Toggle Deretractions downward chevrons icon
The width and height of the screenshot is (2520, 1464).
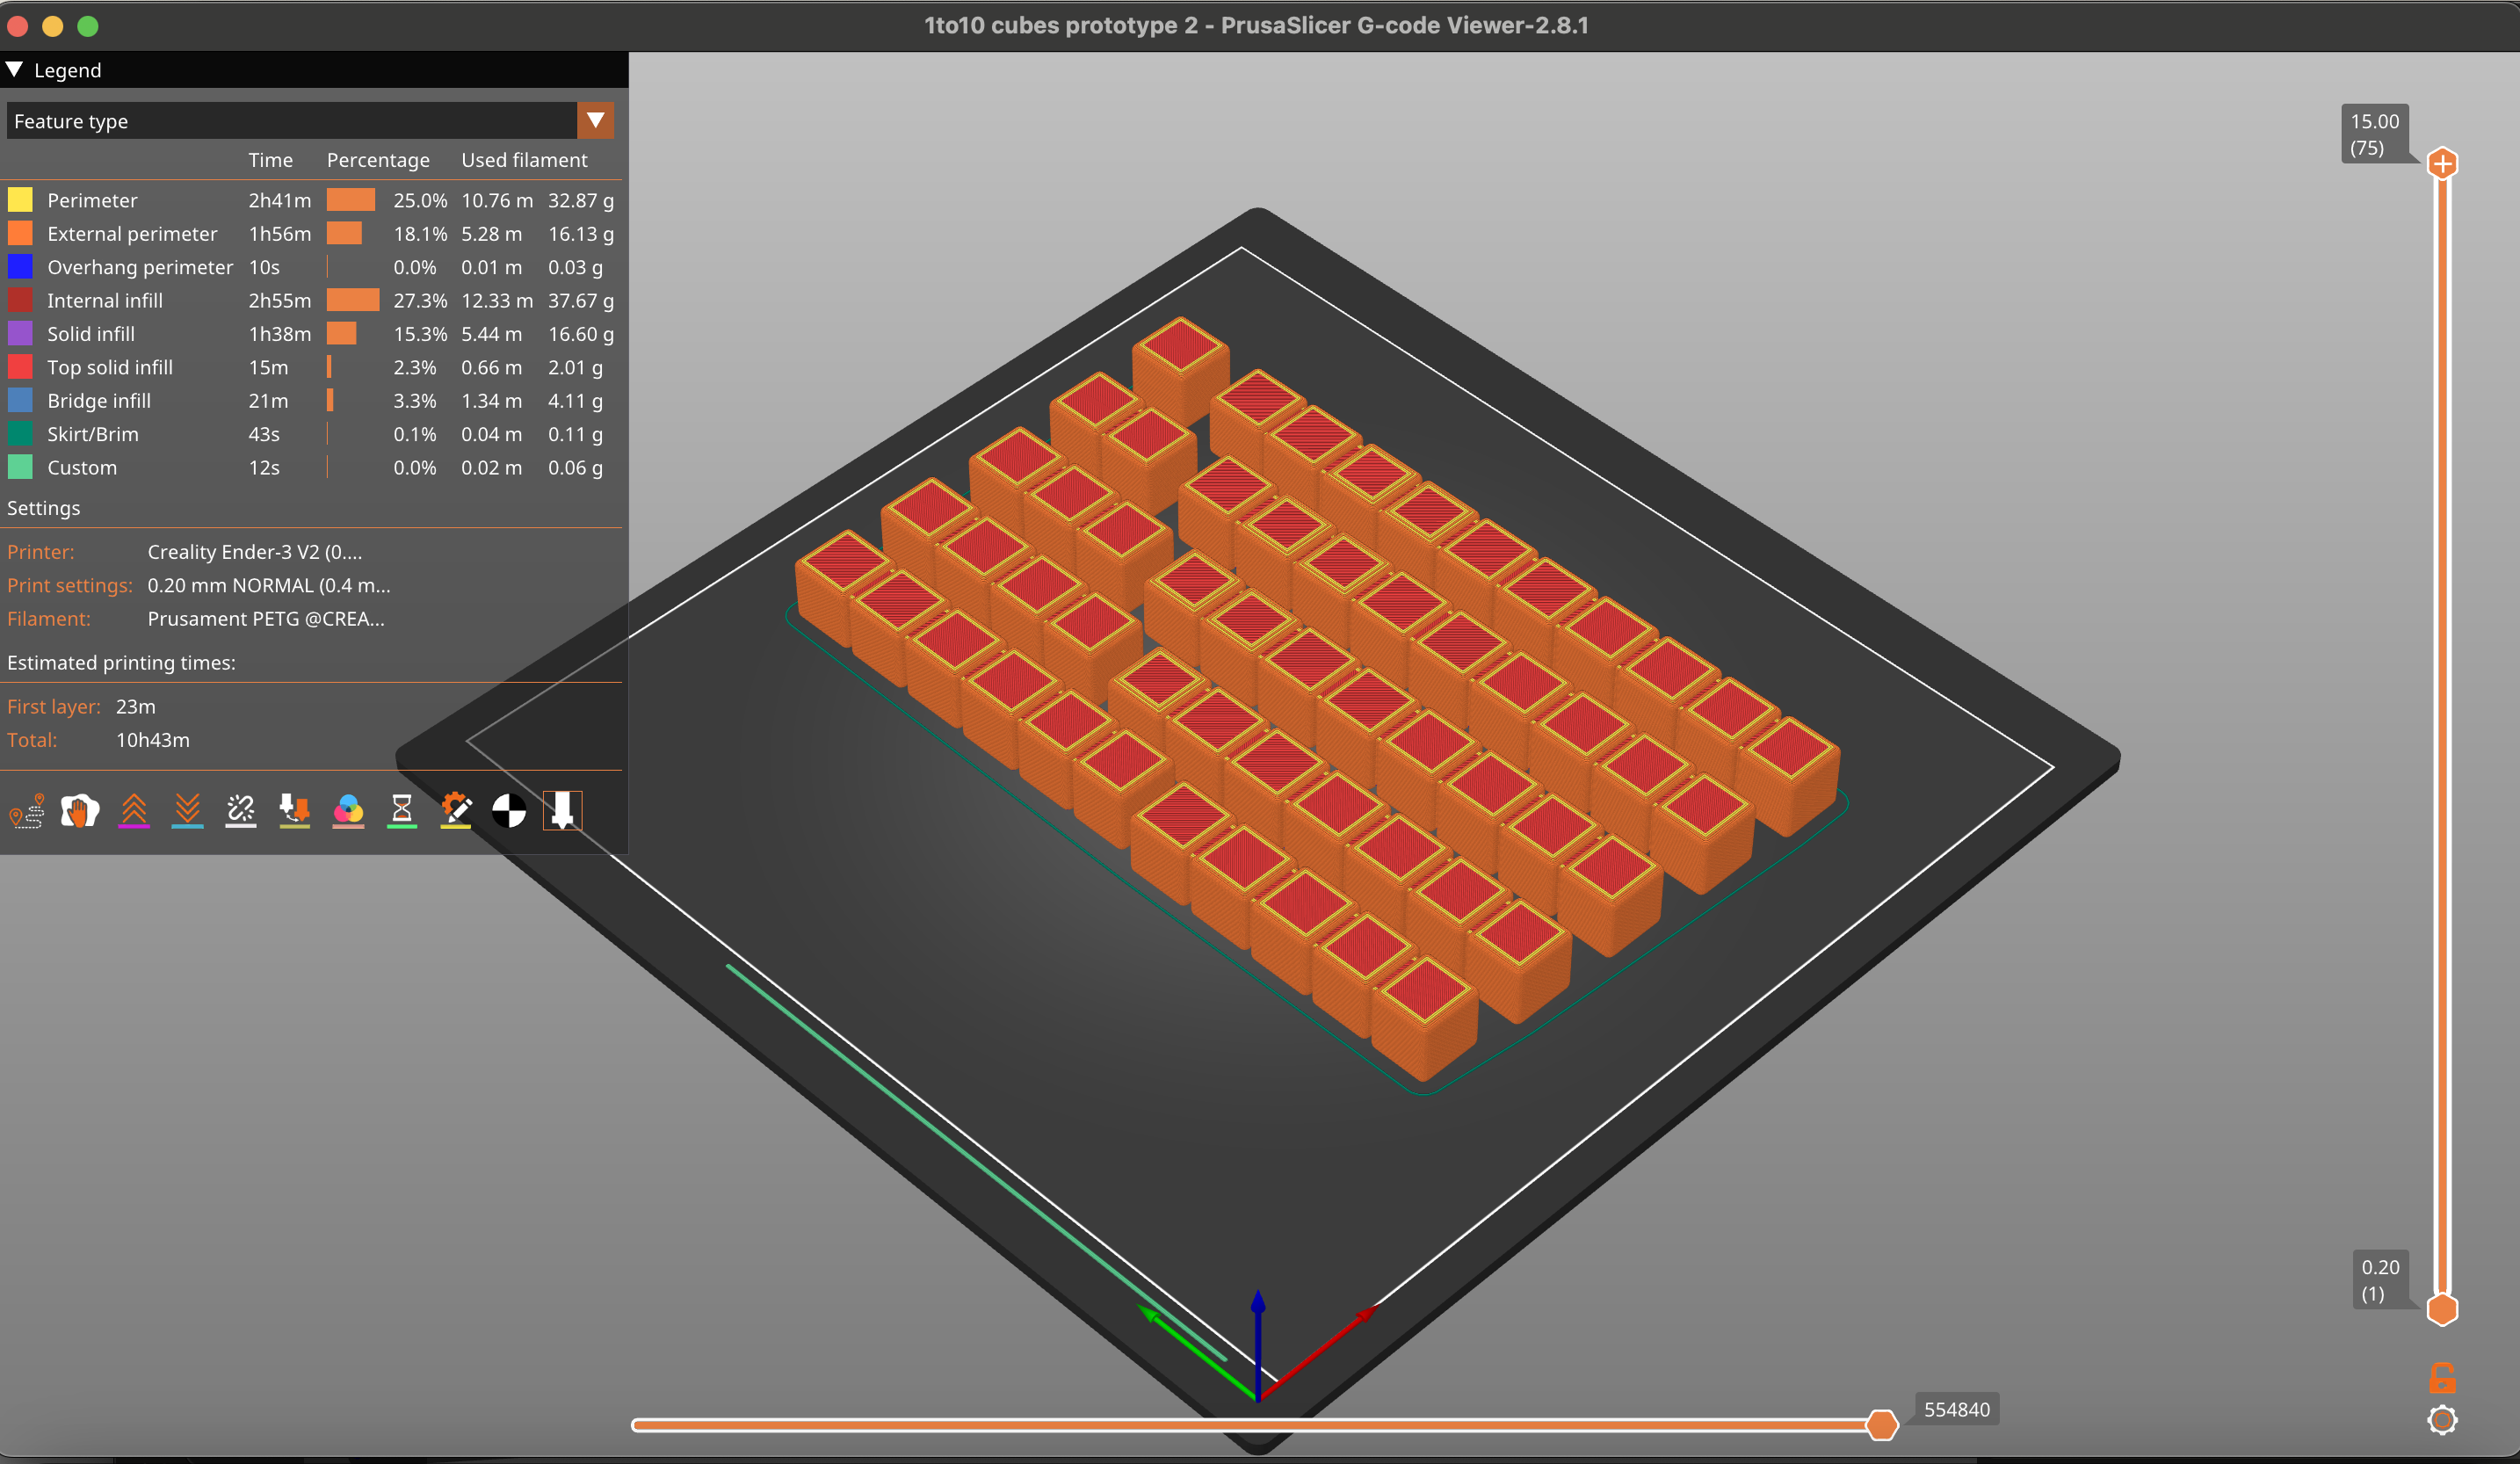point(187,810)
